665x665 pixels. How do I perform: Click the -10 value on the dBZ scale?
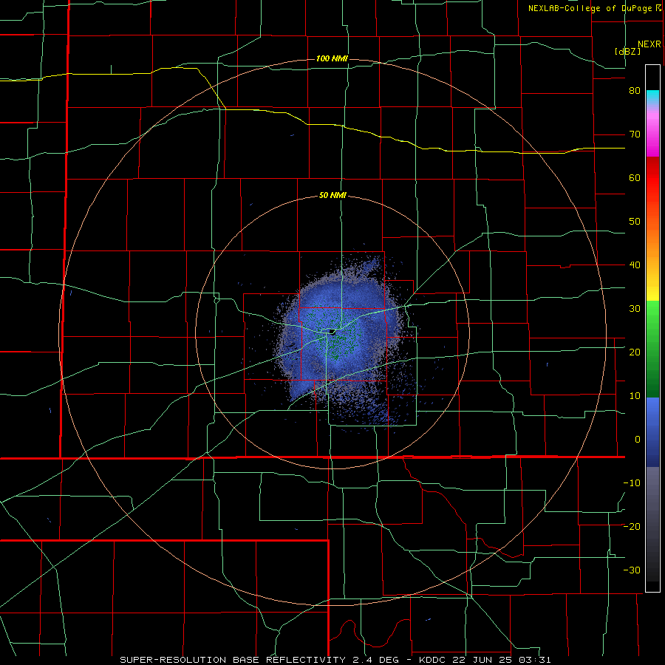[x=632, y=482]
